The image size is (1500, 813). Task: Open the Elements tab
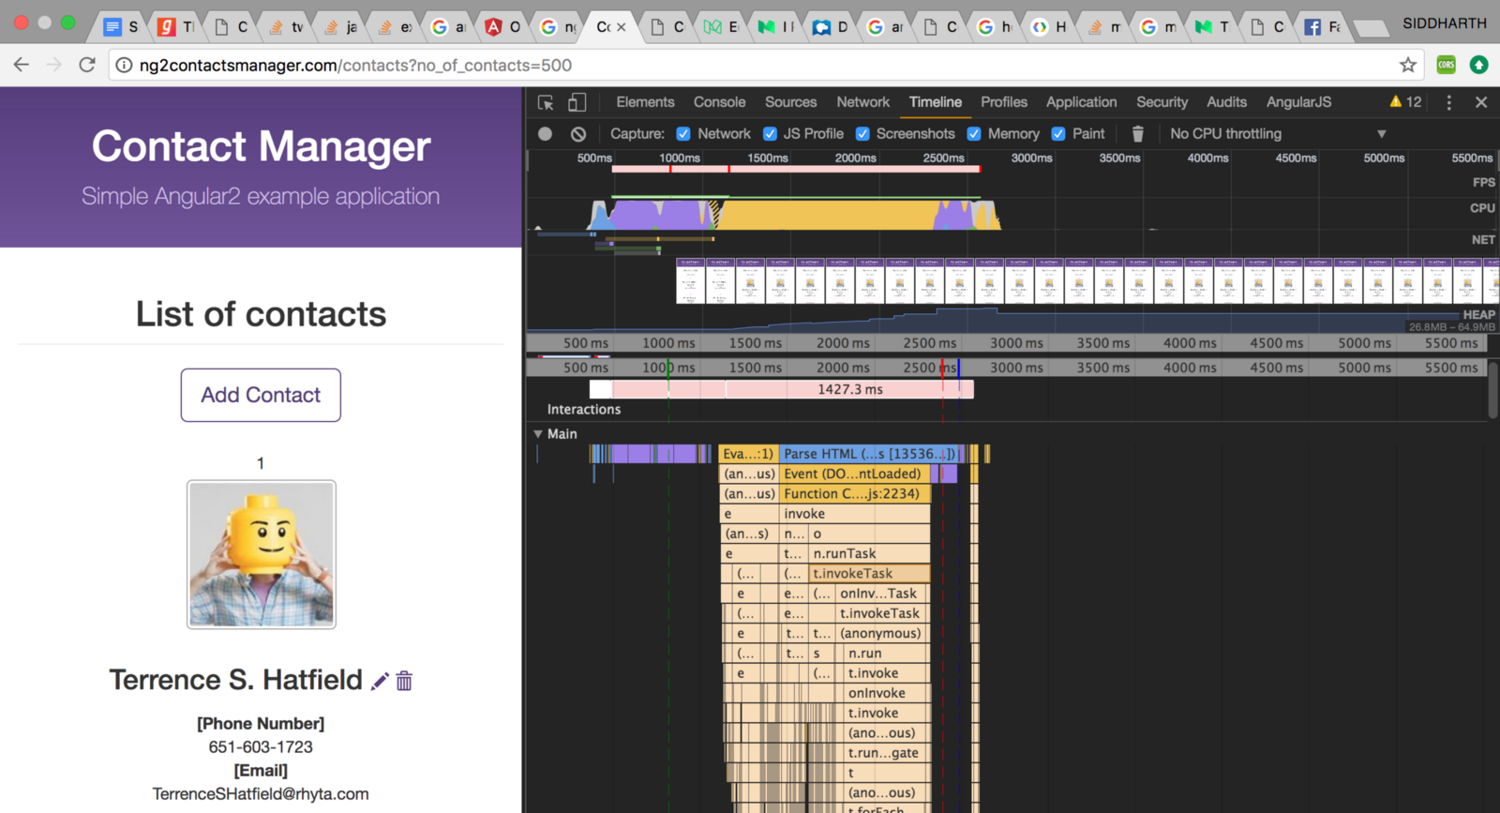(x=645, y=102)
